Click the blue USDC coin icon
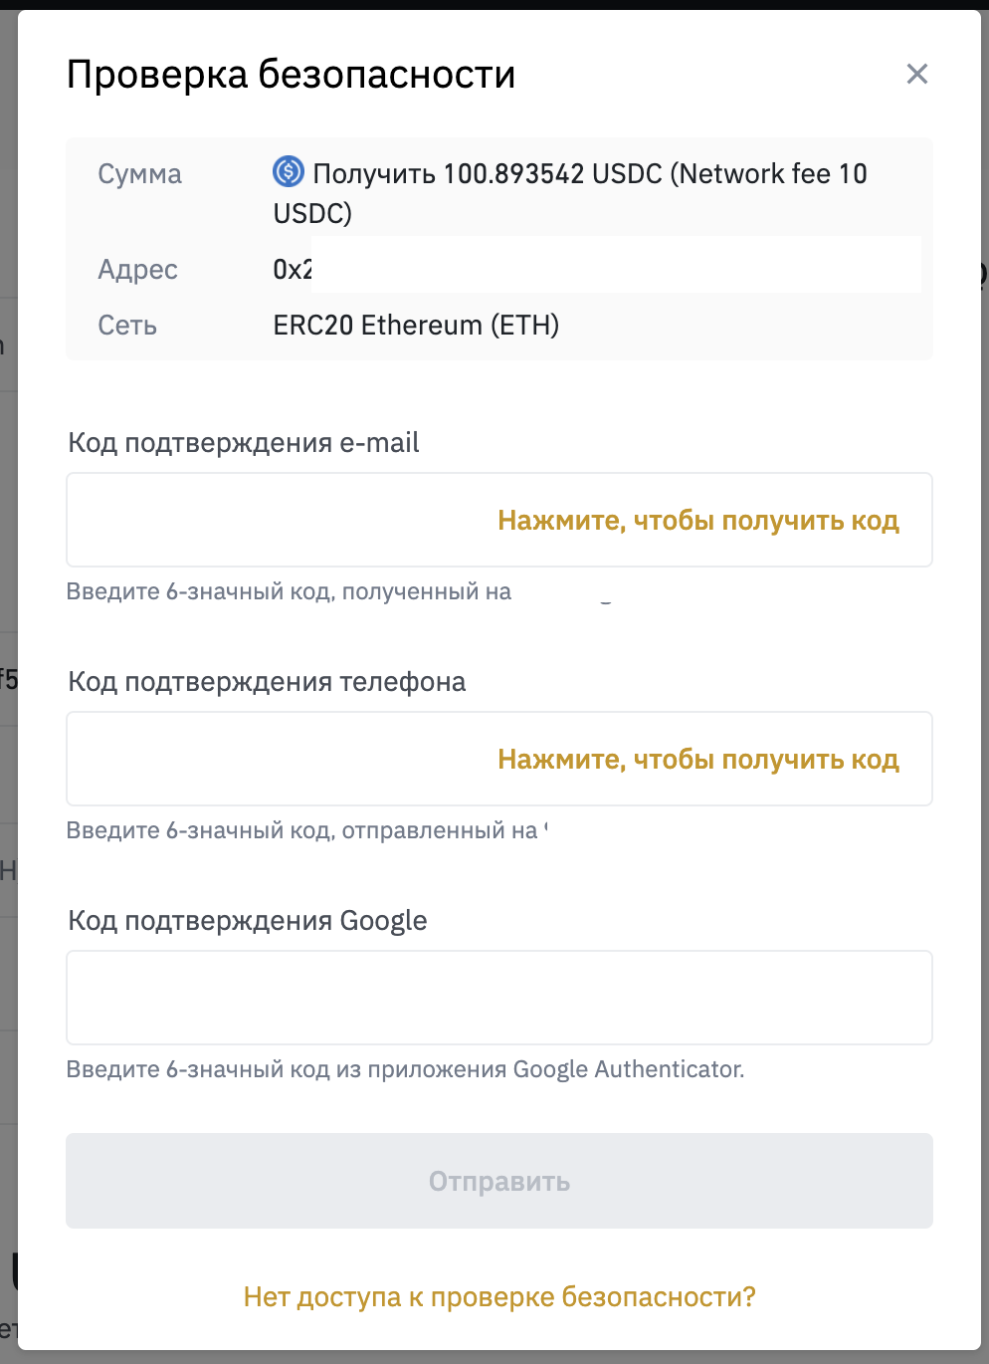Viewport: 989px width, 1364px height. [289, 172]
